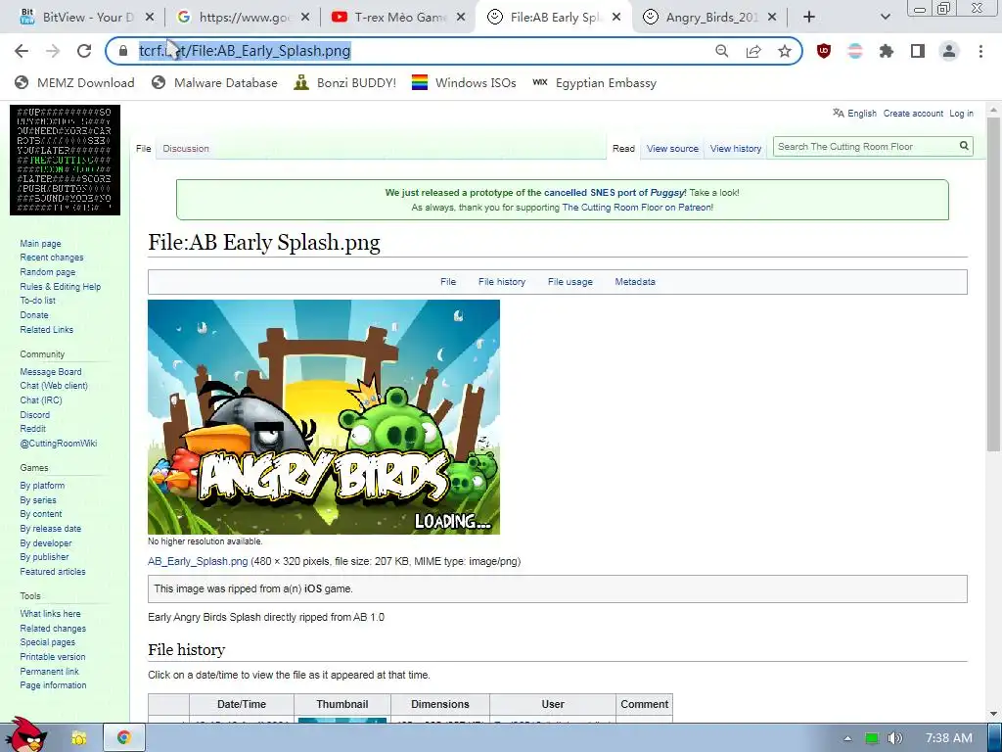This screenshot has width=1002, height=752.
Task: Share this page via share icon
Action: pos(753,51)
